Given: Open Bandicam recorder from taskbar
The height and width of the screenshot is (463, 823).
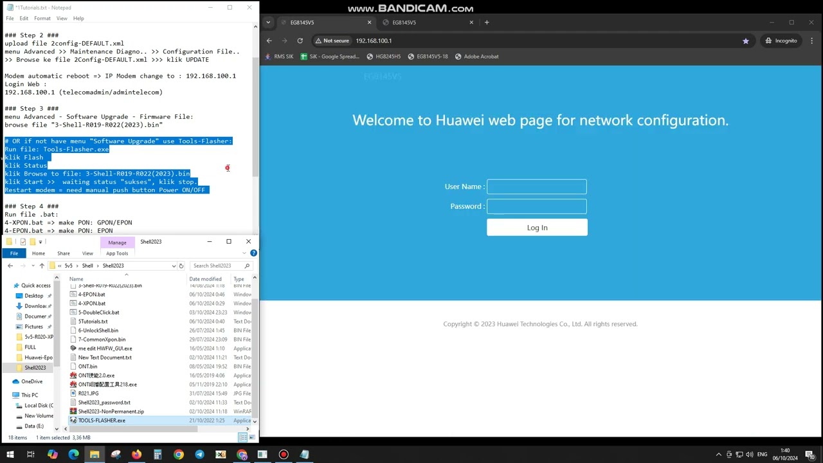Looking at the screenshot, I should (284, 455).
